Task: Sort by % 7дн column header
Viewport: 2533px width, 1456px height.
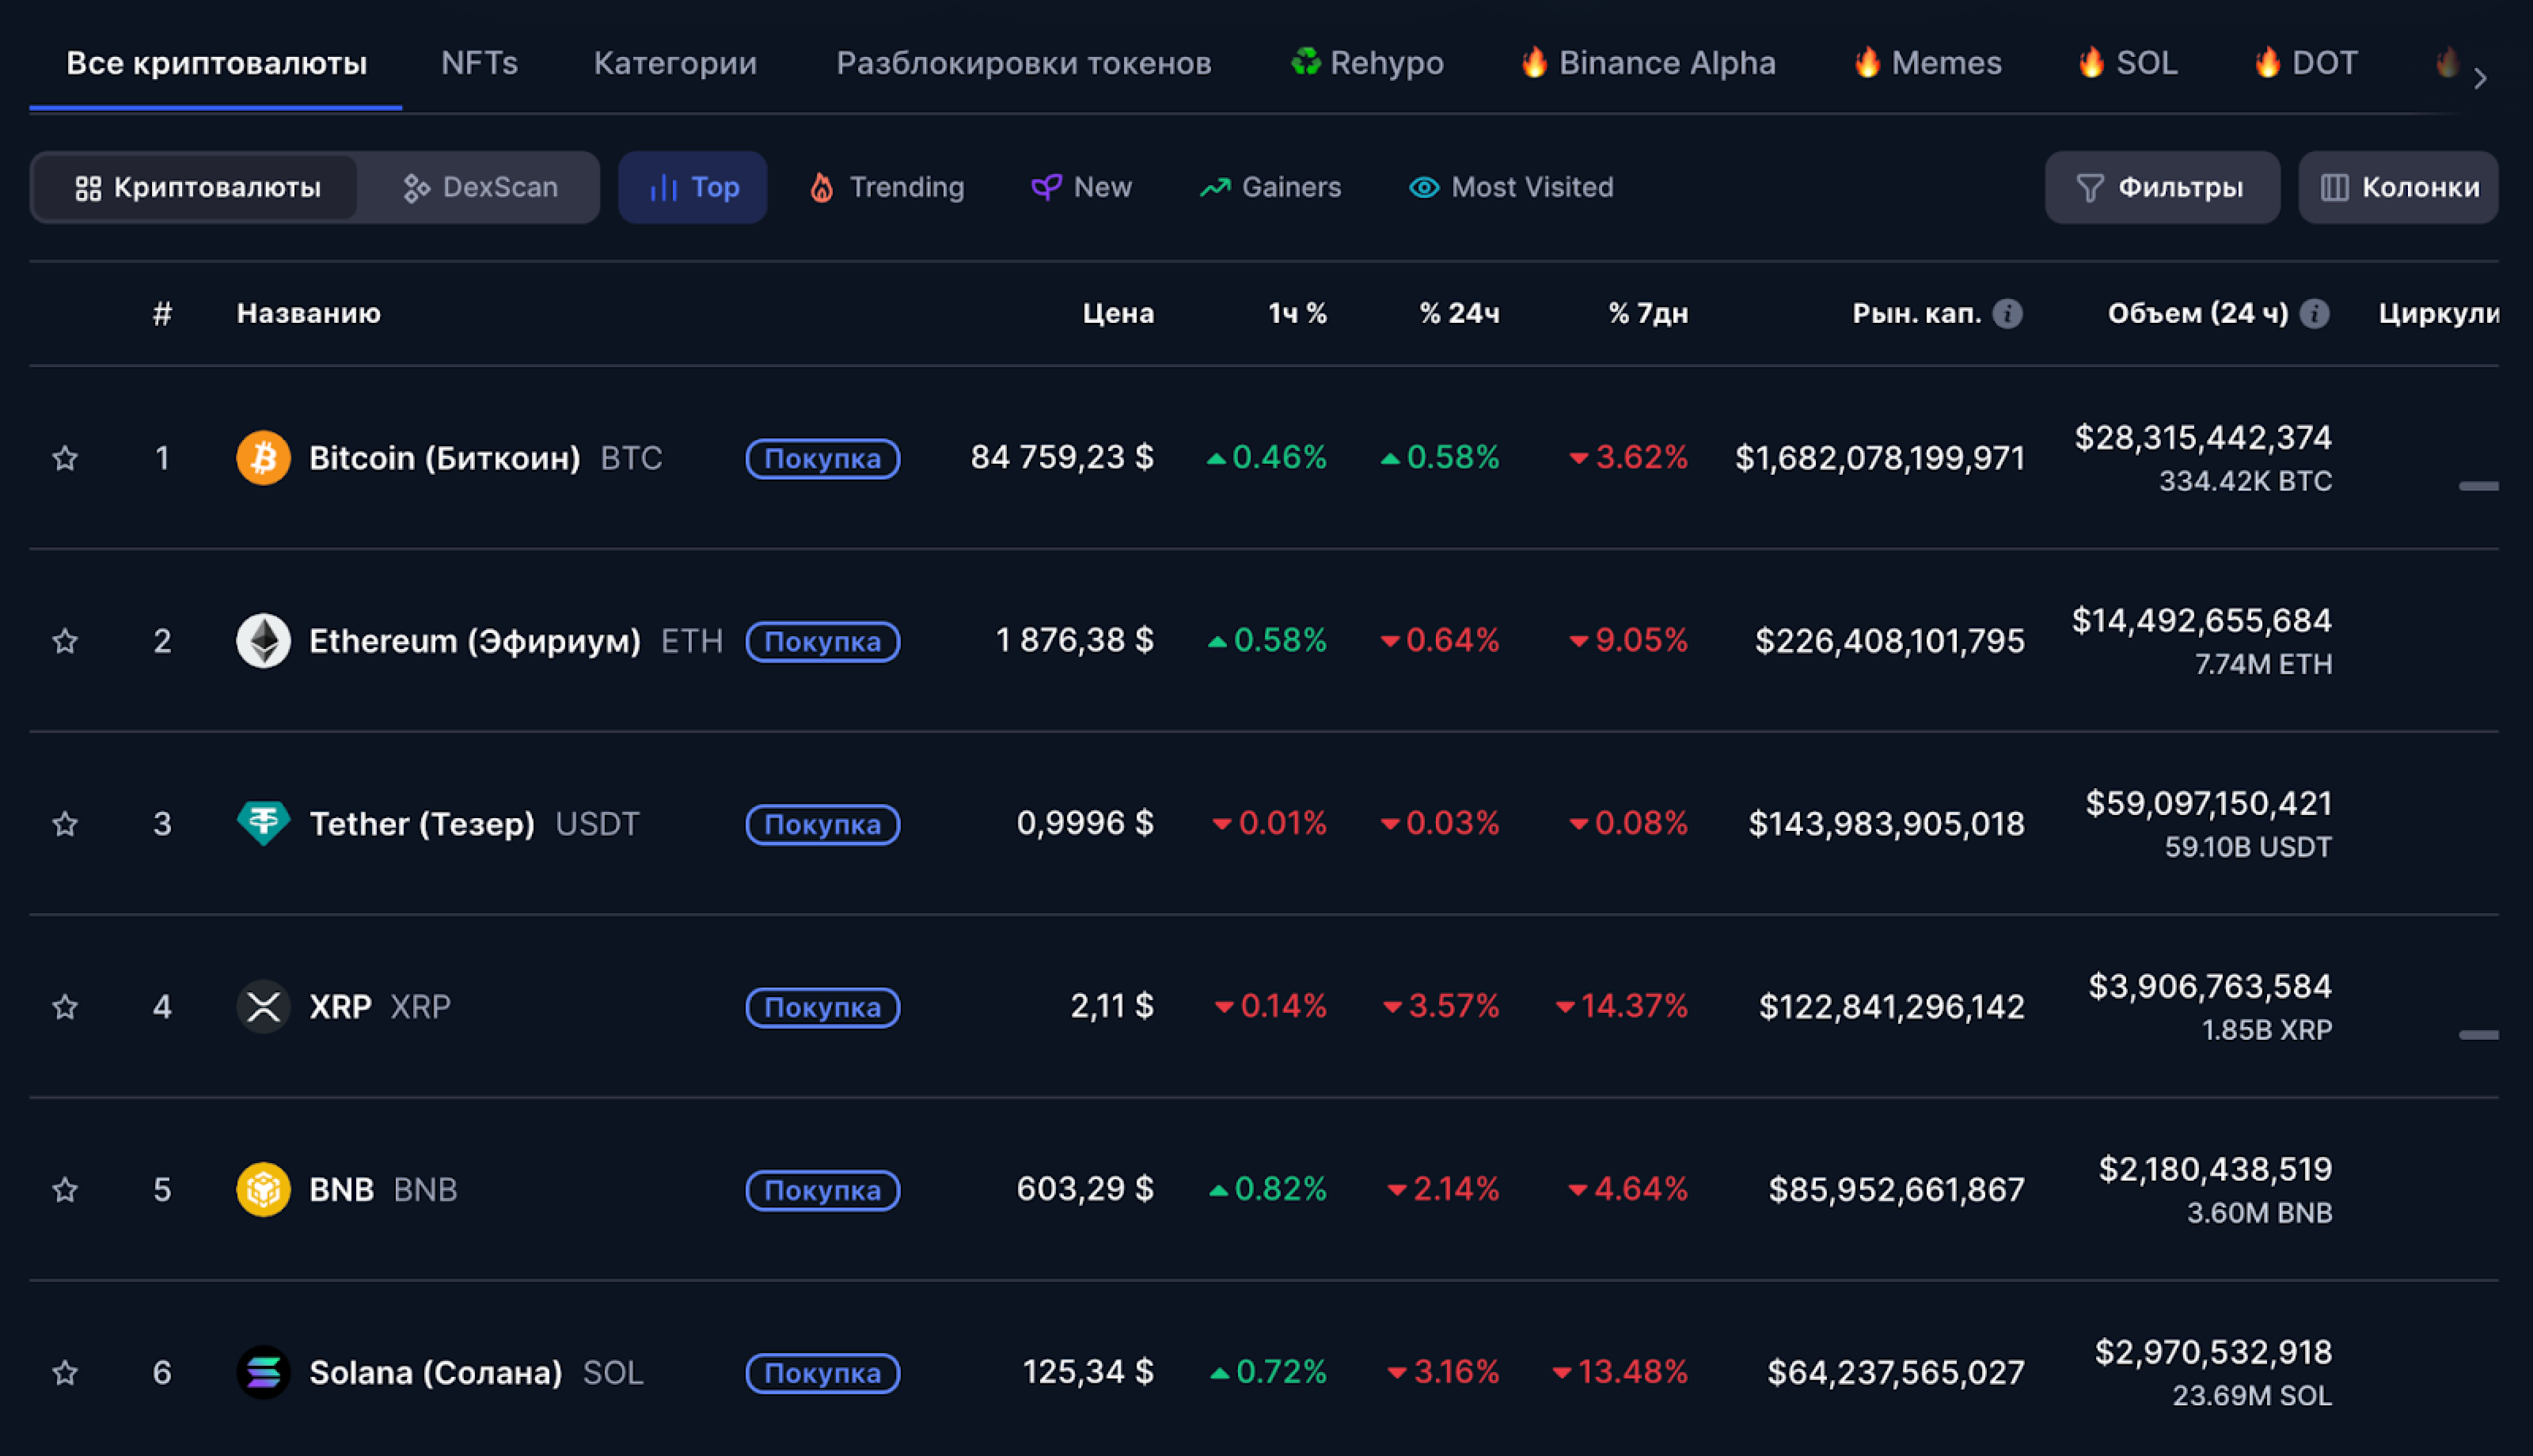Action: [x=1648, y=314]
